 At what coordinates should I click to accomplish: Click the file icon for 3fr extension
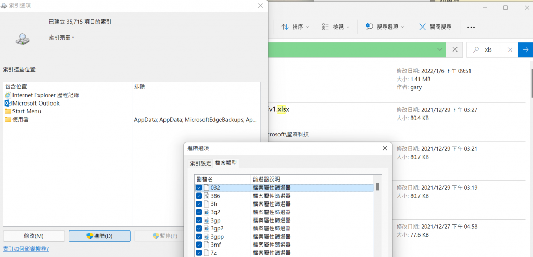point(206,204)
